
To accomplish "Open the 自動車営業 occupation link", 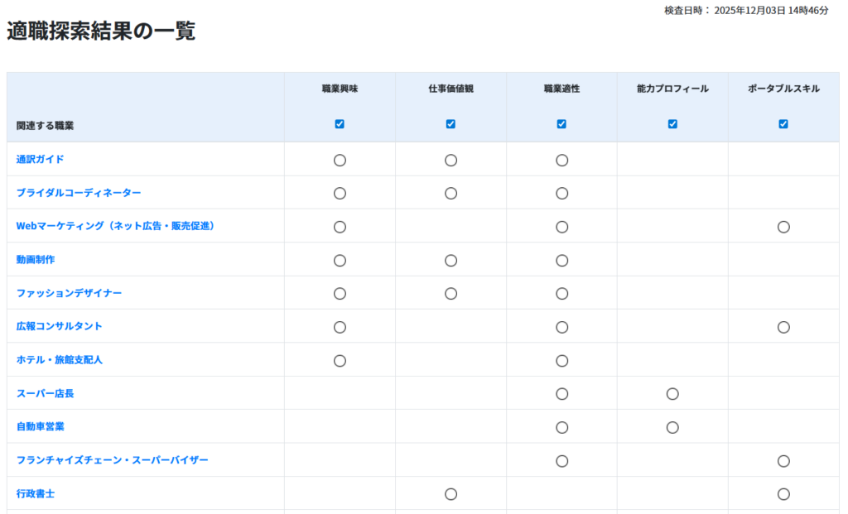I will pyautogui.click(x=41, y=427).
